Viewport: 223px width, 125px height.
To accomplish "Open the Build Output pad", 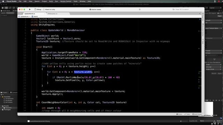I will click(x=197, y=114).
